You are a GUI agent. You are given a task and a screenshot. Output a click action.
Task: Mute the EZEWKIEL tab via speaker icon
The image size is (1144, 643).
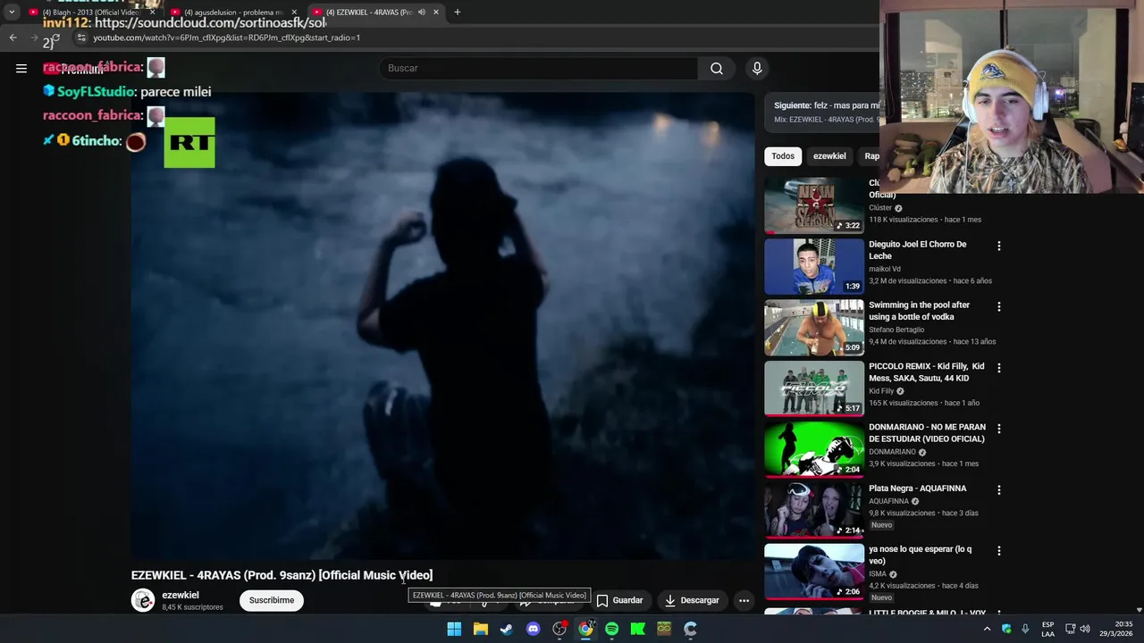point(421,13)
